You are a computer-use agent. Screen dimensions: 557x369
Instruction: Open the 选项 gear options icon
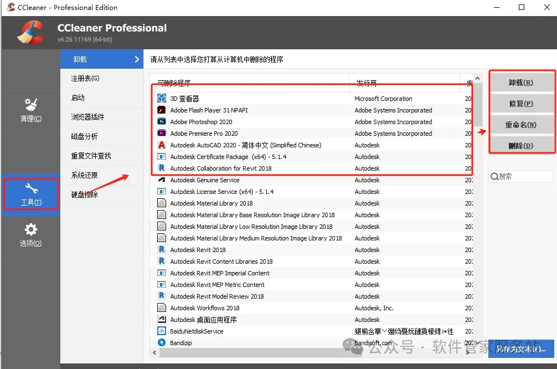(31, 229)
